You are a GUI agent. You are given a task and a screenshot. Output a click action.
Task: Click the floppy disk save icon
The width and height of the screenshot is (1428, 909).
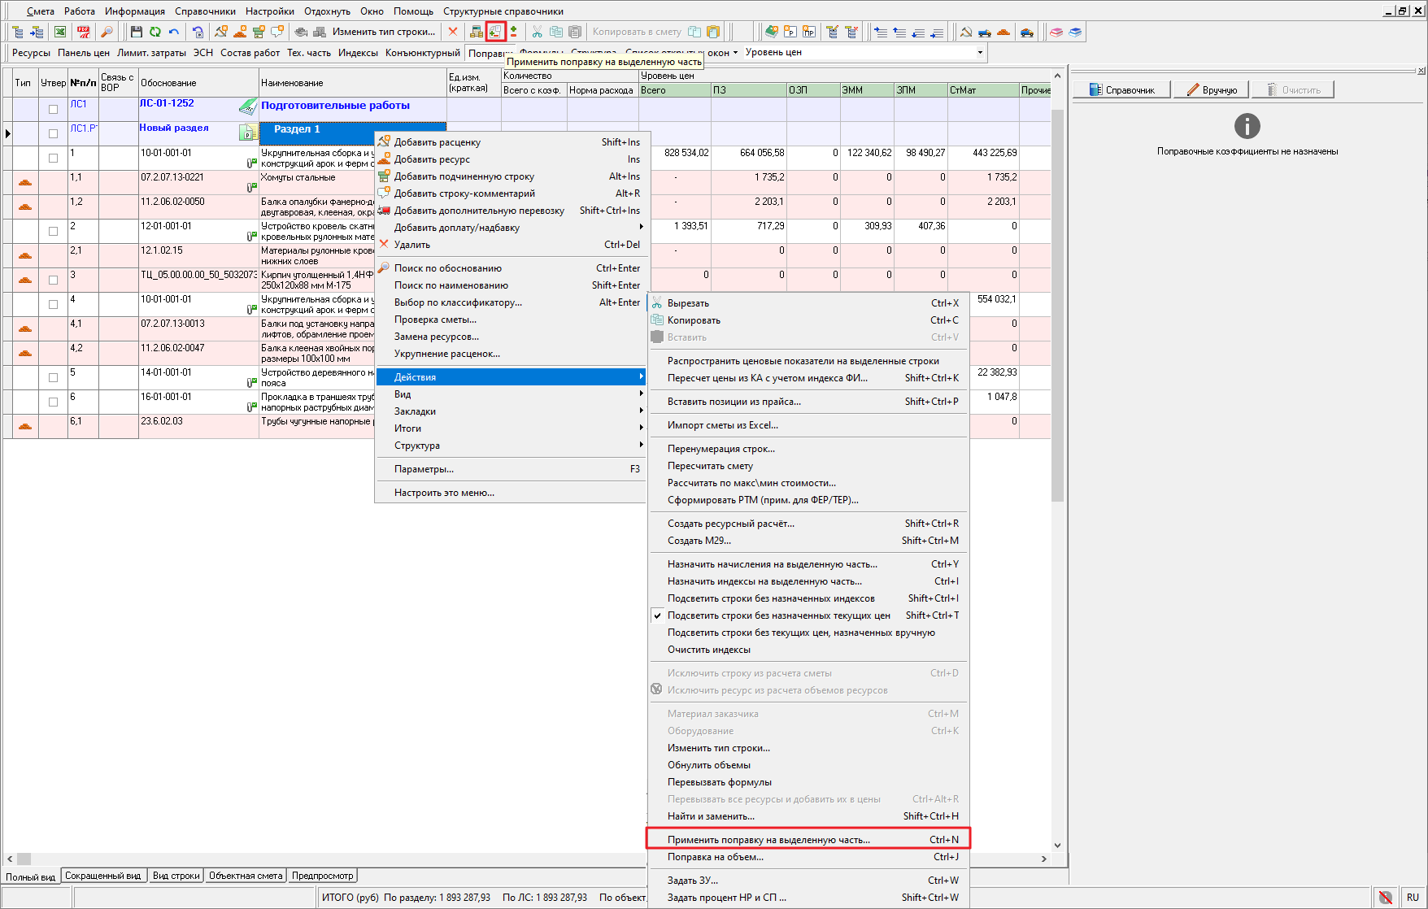point(136,32)
